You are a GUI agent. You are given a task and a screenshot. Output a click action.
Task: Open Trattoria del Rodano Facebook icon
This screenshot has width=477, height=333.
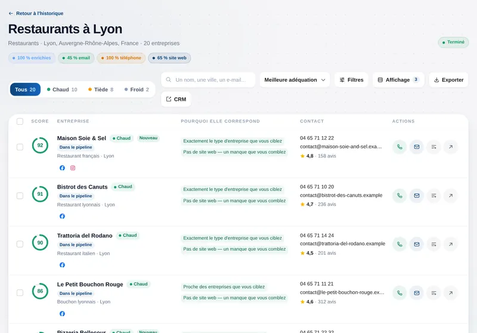(62, 265)
